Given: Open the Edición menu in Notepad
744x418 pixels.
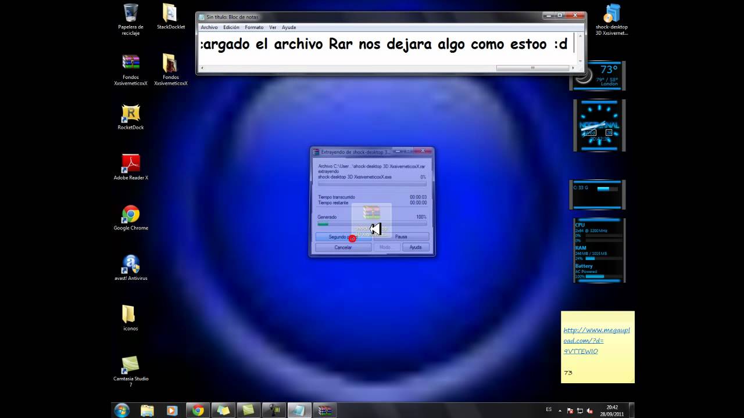Looking at the screenshot, I should (231, 27).
